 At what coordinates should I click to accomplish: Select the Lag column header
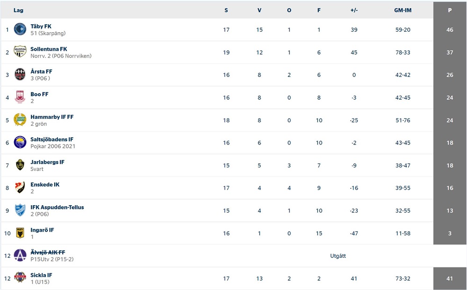pyautogui.click(x=18, y=10)
